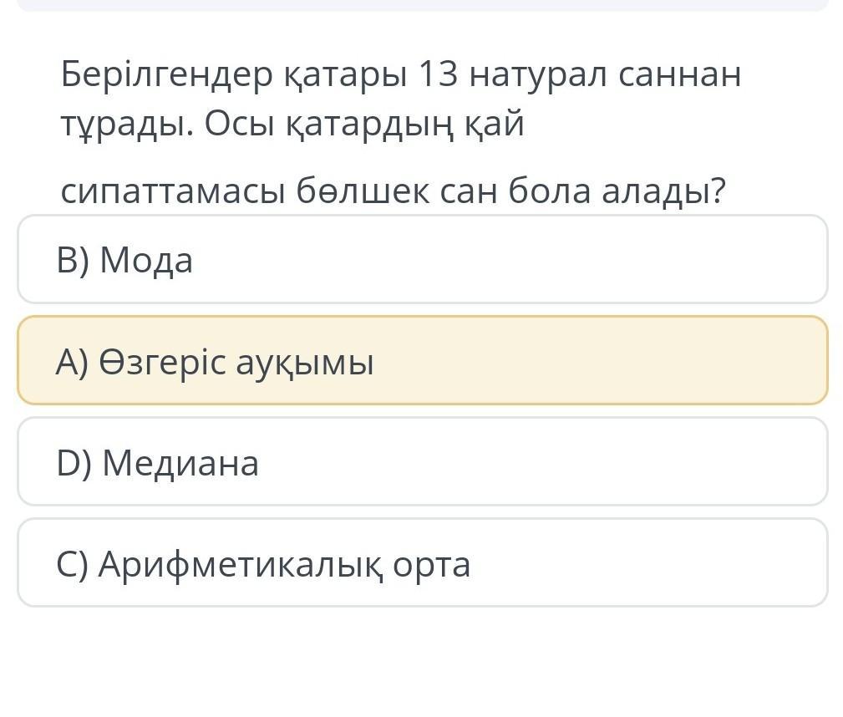Screen dimensions: 843x717
Task: Click the gray bar above the question
Action: [422, 5]
